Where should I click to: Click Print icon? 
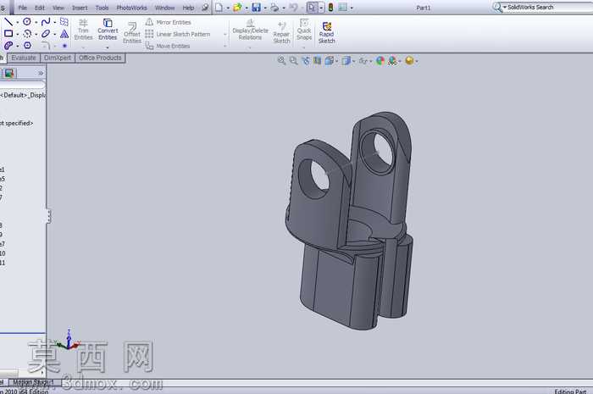(275, 7)
